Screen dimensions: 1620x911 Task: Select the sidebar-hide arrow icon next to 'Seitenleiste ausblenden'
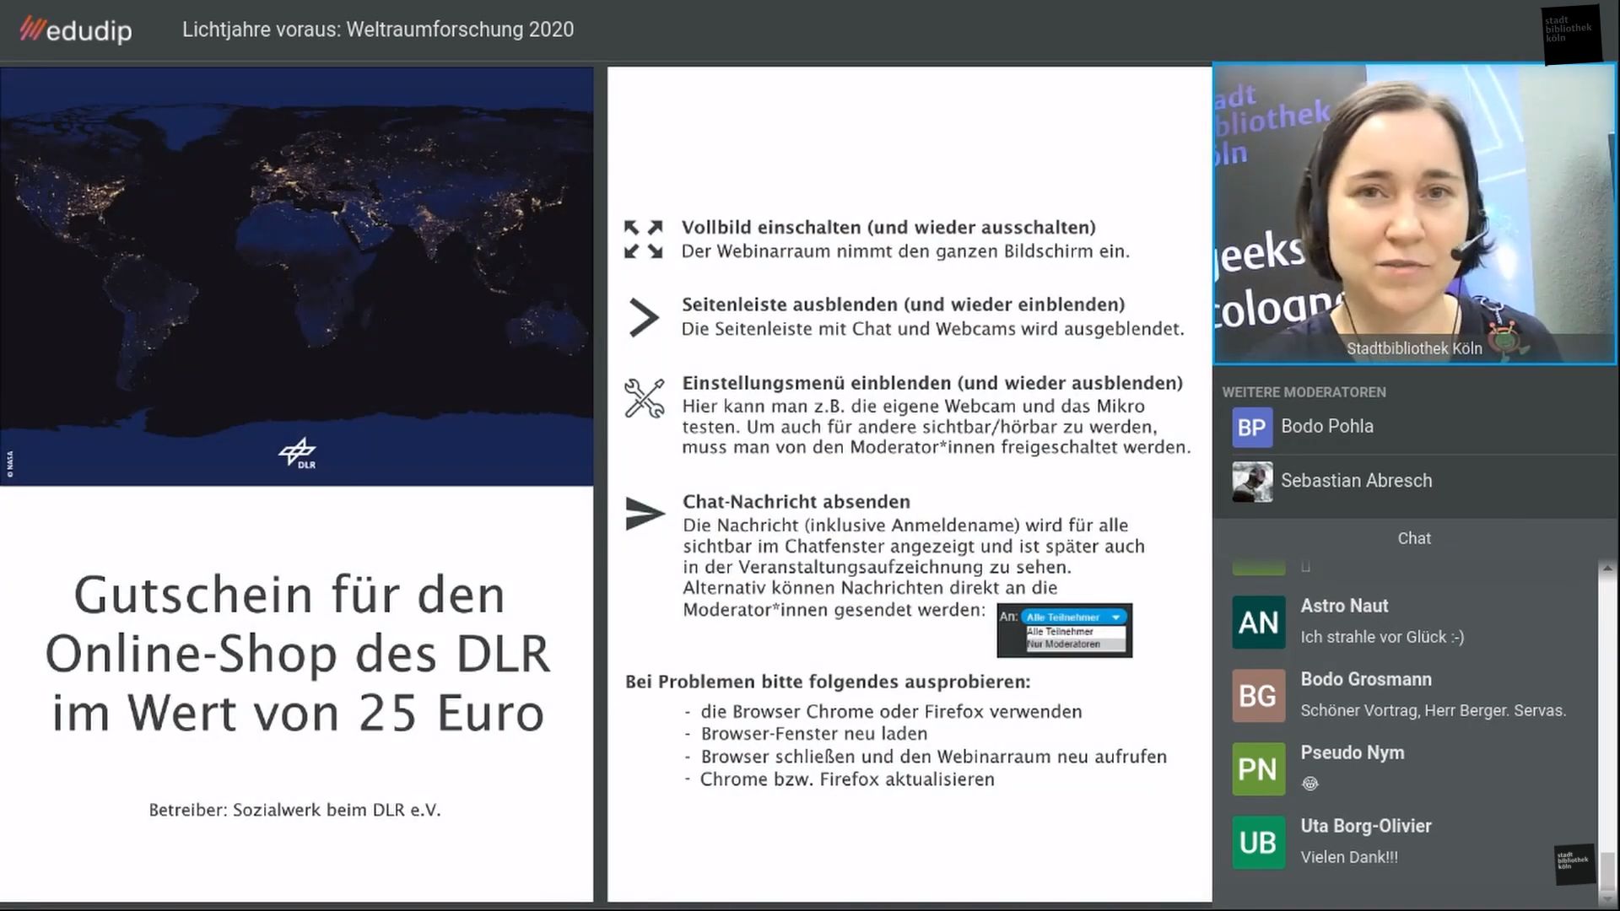point(645,318)
